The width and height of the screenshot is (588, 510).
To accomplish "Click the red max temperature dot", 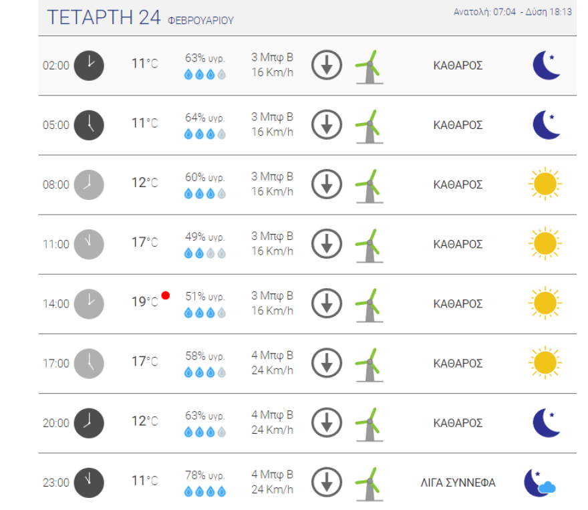I will pyautogui.click(x=165, y=295).
